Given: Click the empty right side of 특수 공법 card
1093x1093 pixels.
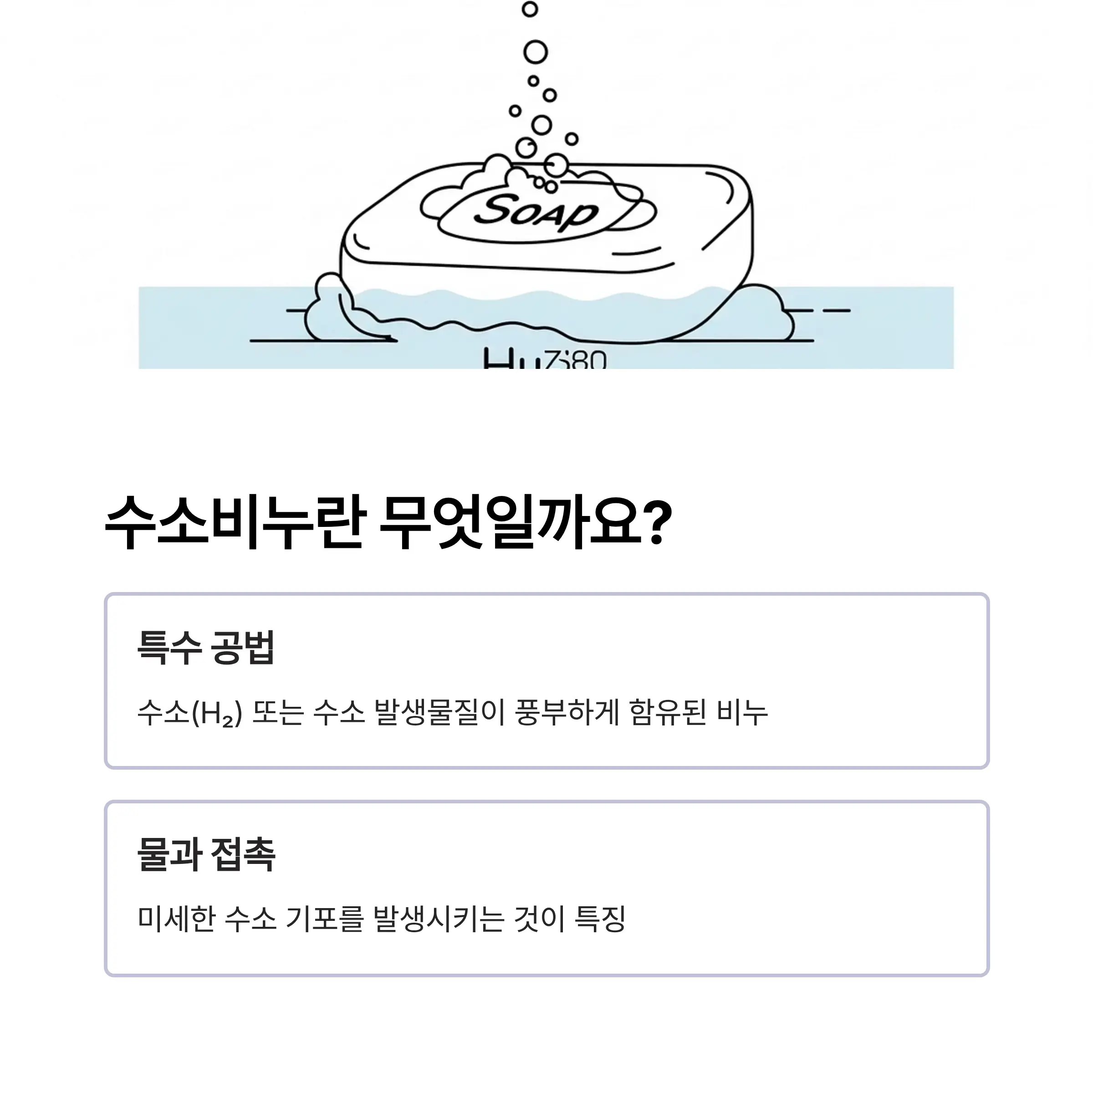Looking at the screenshot, I should click(x=877, y=680).
